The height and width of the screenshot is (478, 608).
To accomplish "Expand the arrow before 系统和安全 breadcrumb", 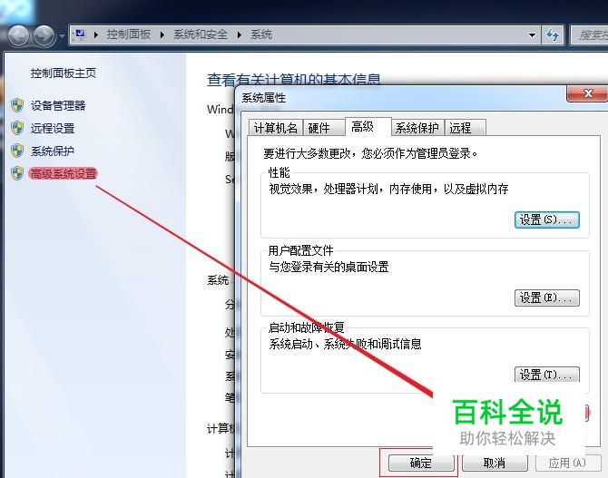I will (x=162, y=34).
